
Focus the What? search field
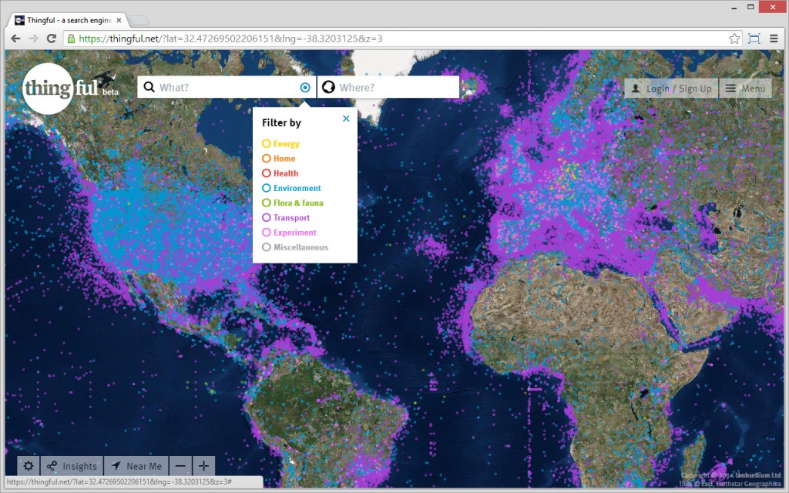[x=227, y=88]
